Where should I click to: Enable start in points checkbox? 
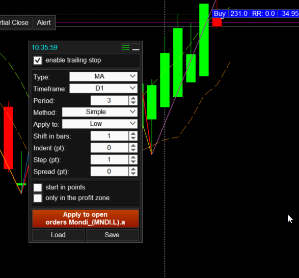point(38,187)
